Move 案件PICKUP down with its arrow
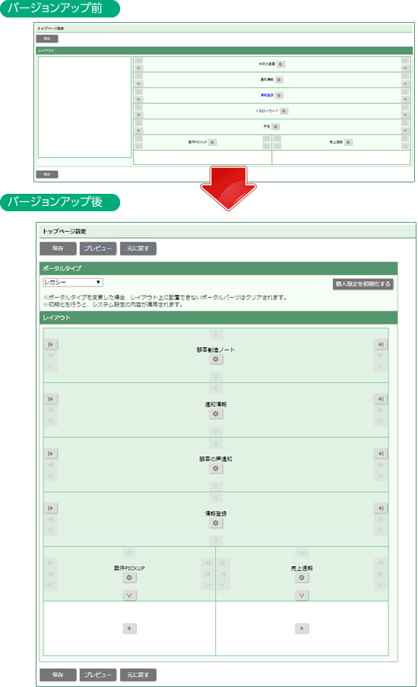The image size is (418, 687). (129, 596)
